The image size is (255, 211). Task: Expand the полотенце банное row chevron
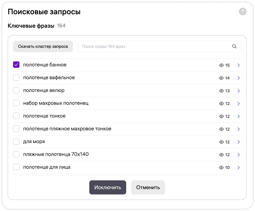tap(238, 65)
